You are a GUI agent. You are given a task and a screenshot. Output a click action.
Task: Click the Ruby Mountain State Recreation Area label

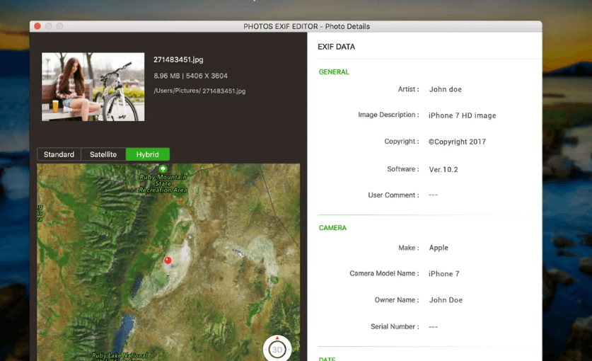click(163, 183)
